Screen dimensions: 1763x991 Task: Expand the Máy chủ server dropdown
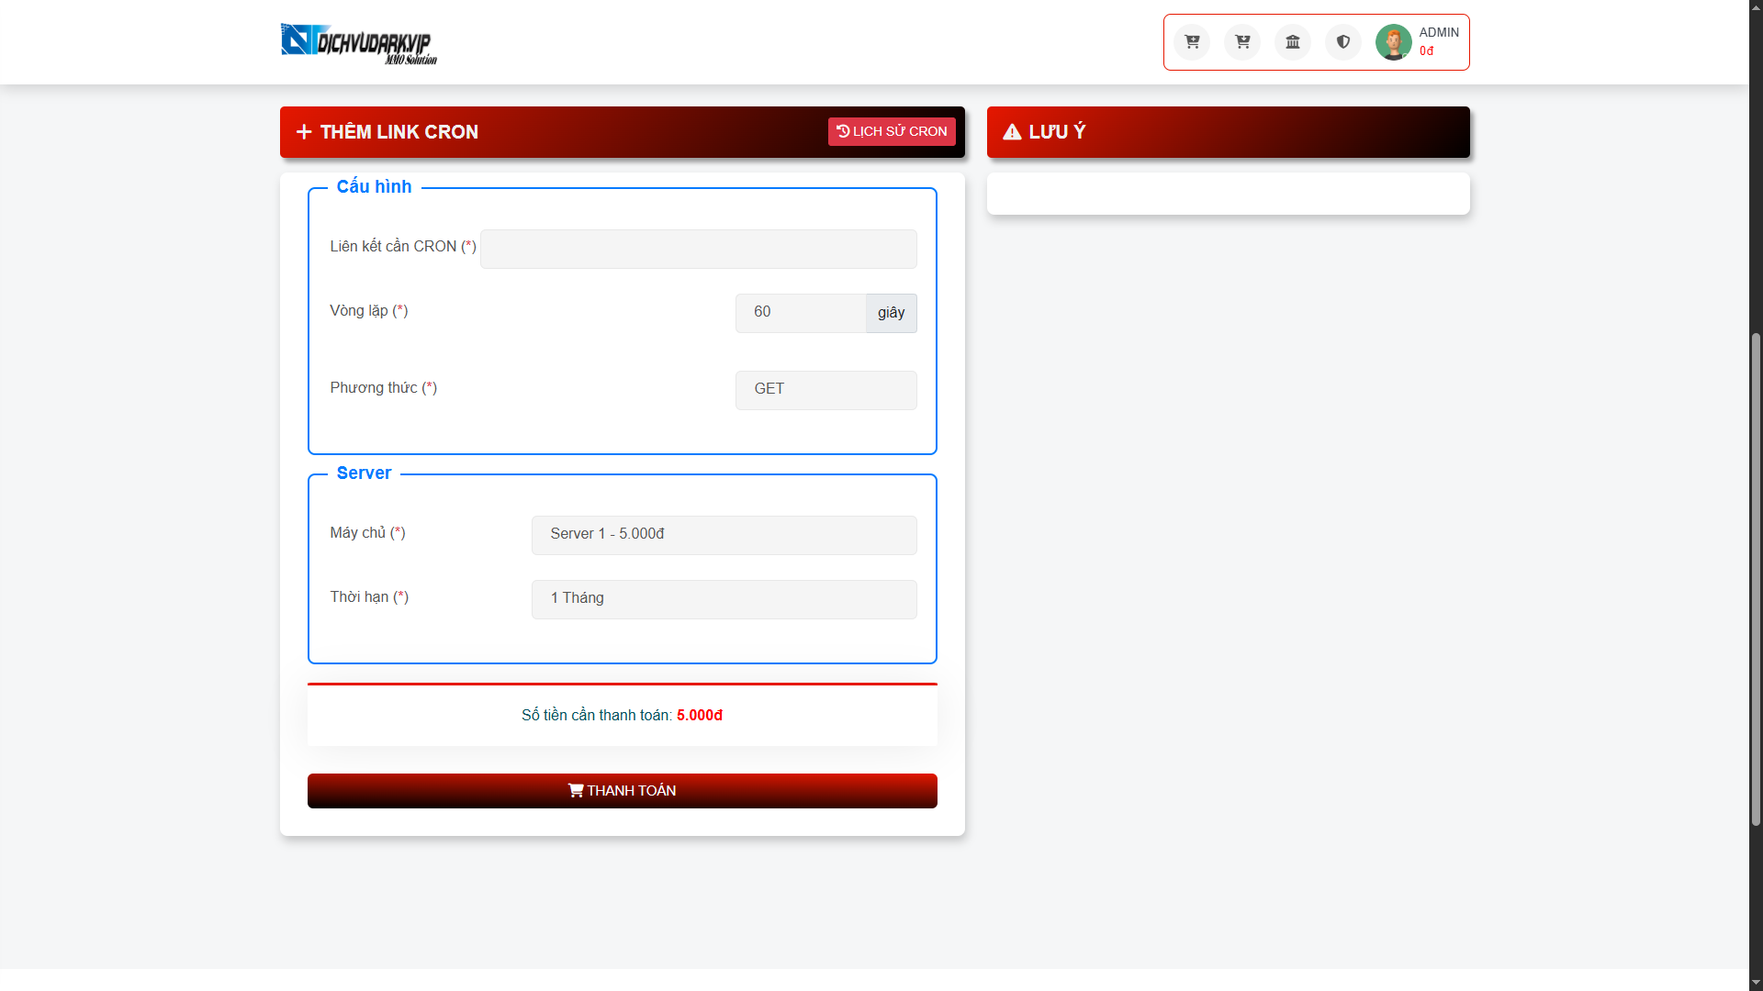point(724,535)
